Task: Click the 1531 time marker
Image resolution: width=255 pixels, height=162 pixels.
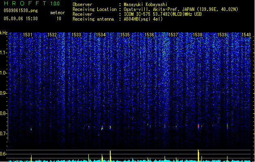Action: click(28, 35)
